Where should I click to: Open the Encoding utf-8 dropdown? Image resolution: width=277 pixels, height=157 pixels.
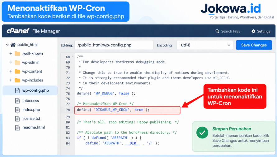tap(205, 45)
